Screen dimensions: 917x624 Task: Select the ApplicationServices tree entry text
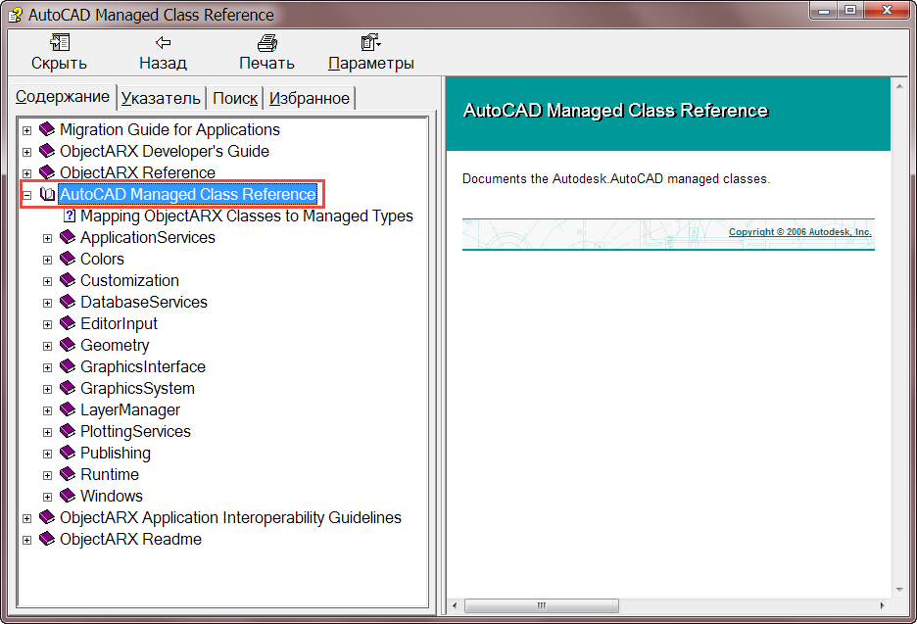pyautogui.click(x=147, y=237)
